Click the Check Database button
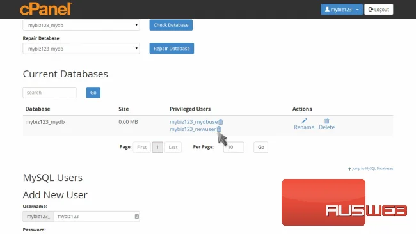Screen dimensions: 416x234 point(171,25)
